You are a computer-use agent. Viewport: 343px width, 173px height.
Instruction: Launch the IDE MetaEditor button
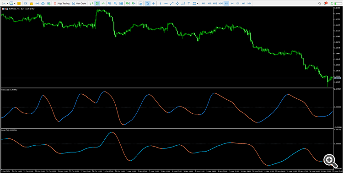[26, 4]
